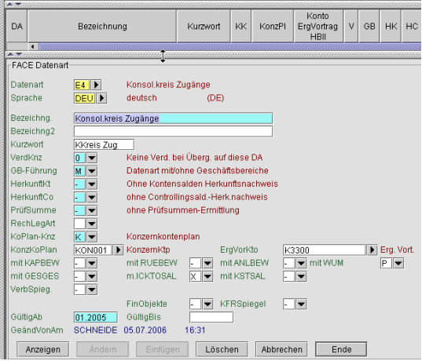
Task: Click the horizontal table scrollbar track
Action: [x=230, y=47]
